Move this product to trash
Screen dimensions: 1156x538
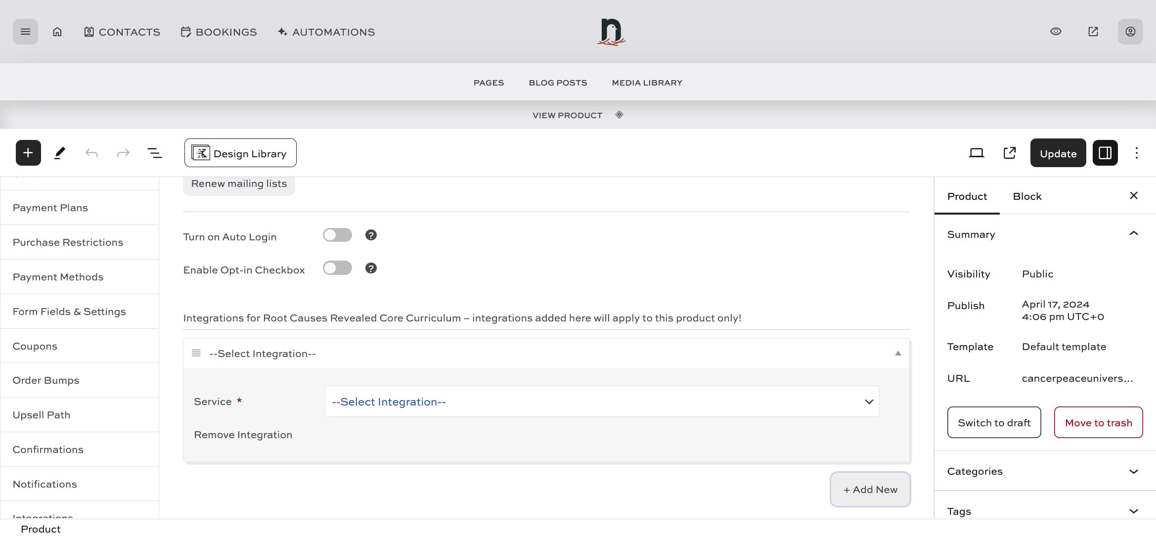click(x=1098, y=422)
